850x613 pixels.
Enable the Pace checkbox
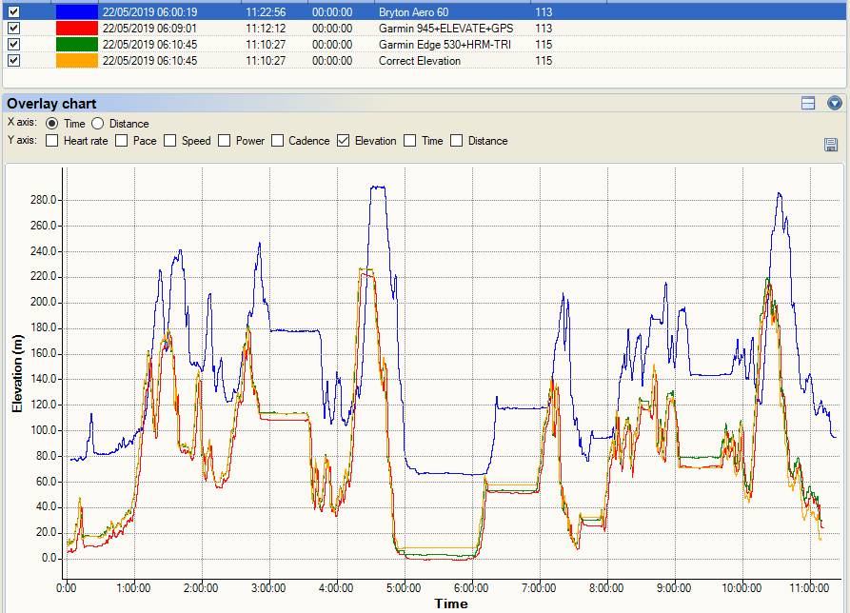click(x=122, y=141)
